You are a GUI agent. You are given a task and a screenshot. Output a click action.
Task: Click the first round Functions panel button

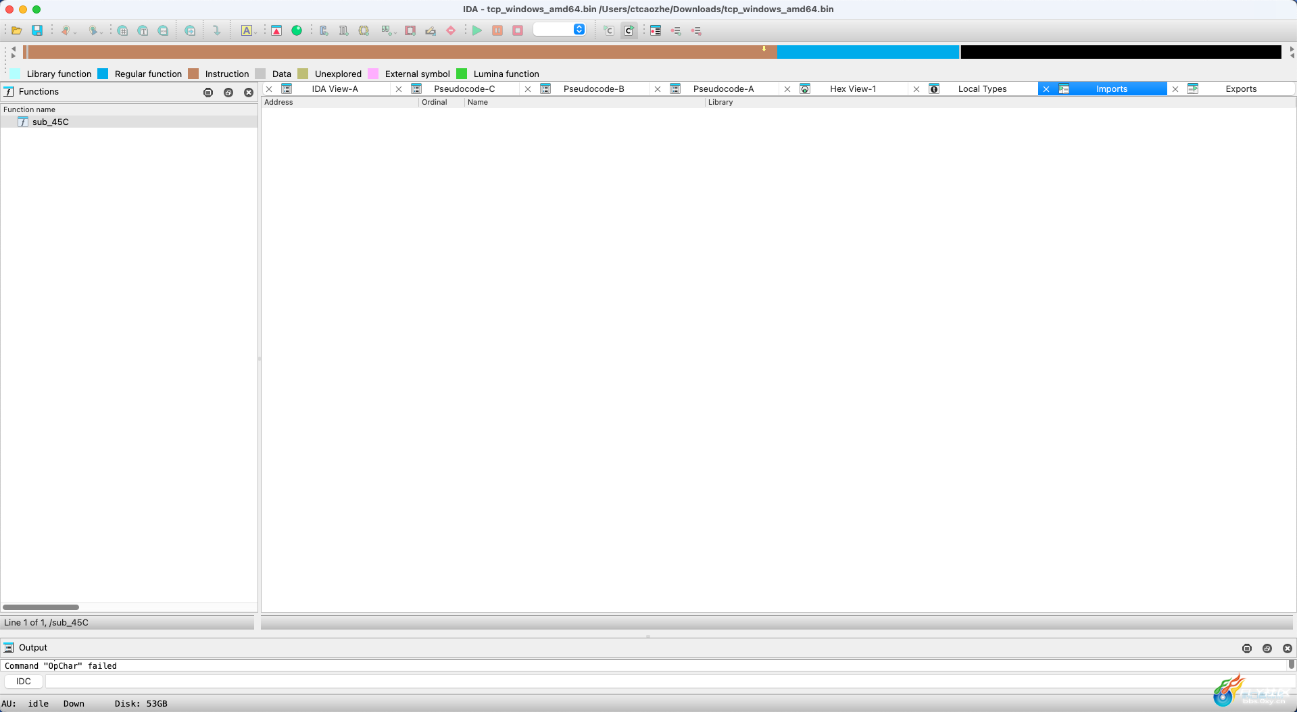coord(208,93)
